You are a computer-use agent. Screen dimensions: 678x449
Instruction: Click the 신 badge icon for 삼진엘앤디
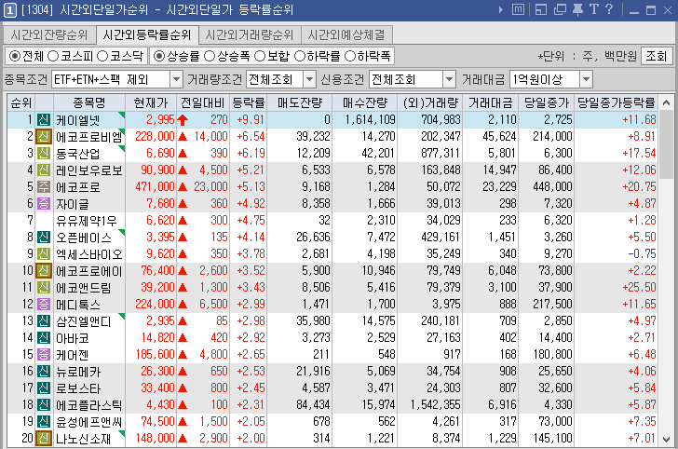tap(43, 321)
